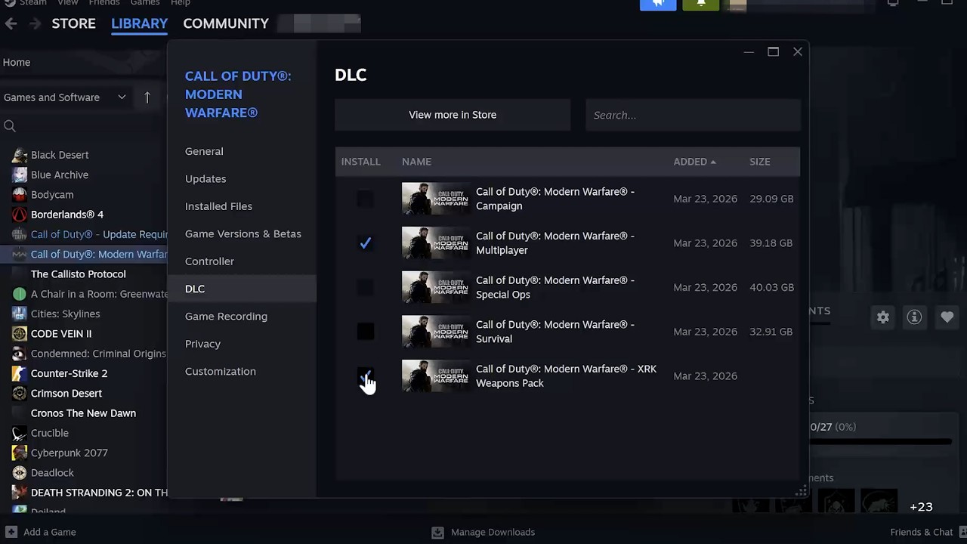This screenshot has width=967, height=544.
Task: Click the Home library link
Action: (x=17, y=62)
